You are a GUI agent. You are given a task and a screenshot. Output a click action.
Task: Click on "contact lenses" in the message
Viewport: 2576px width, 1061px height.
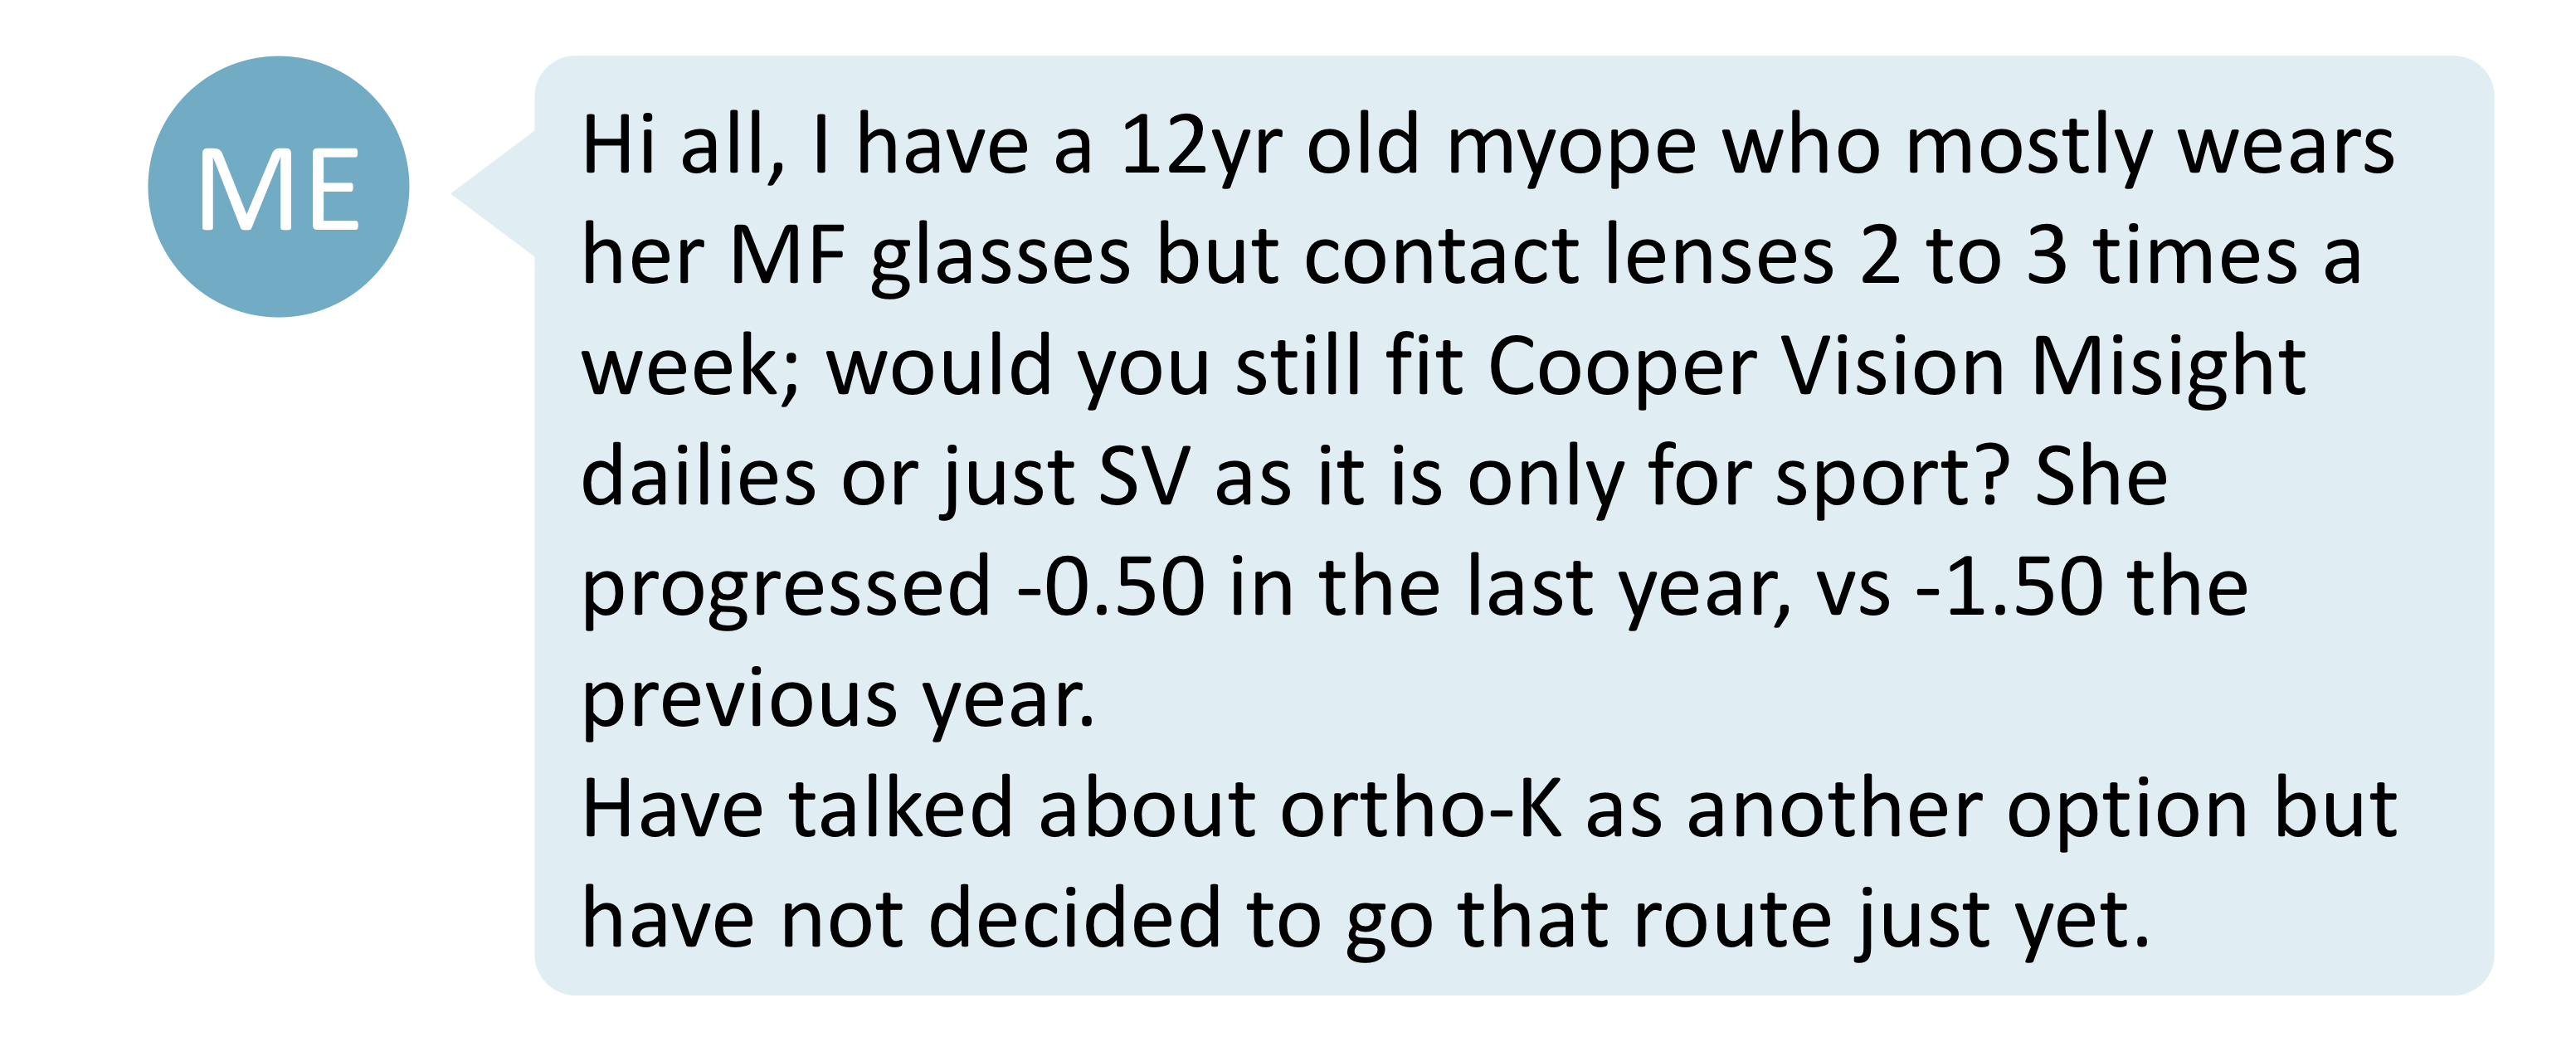point(1569,256)
